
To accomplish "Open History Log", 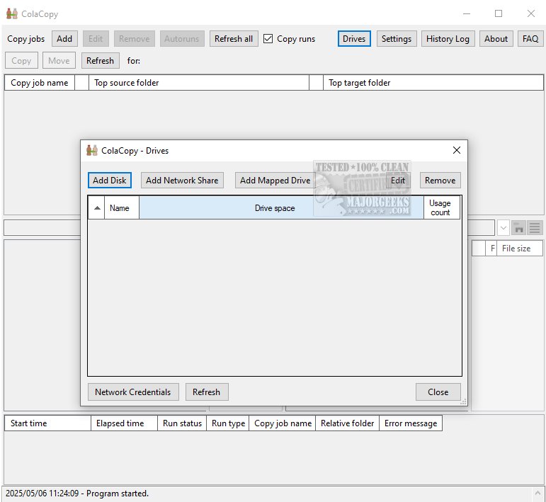I will tap(448, 39).
